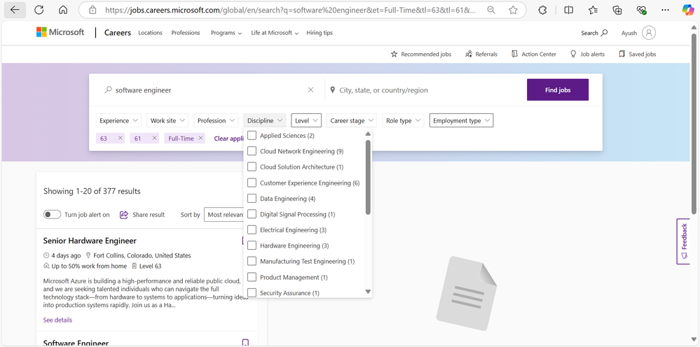The image size is (700, 347).
Task: Open the Level filter dropdown
Action: click(306, 121)
